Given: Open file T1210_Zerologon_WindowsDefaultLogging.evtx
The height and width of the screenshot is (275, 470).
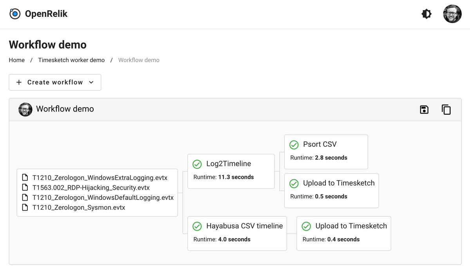Looking at the screenshot, I should [103, 198].
